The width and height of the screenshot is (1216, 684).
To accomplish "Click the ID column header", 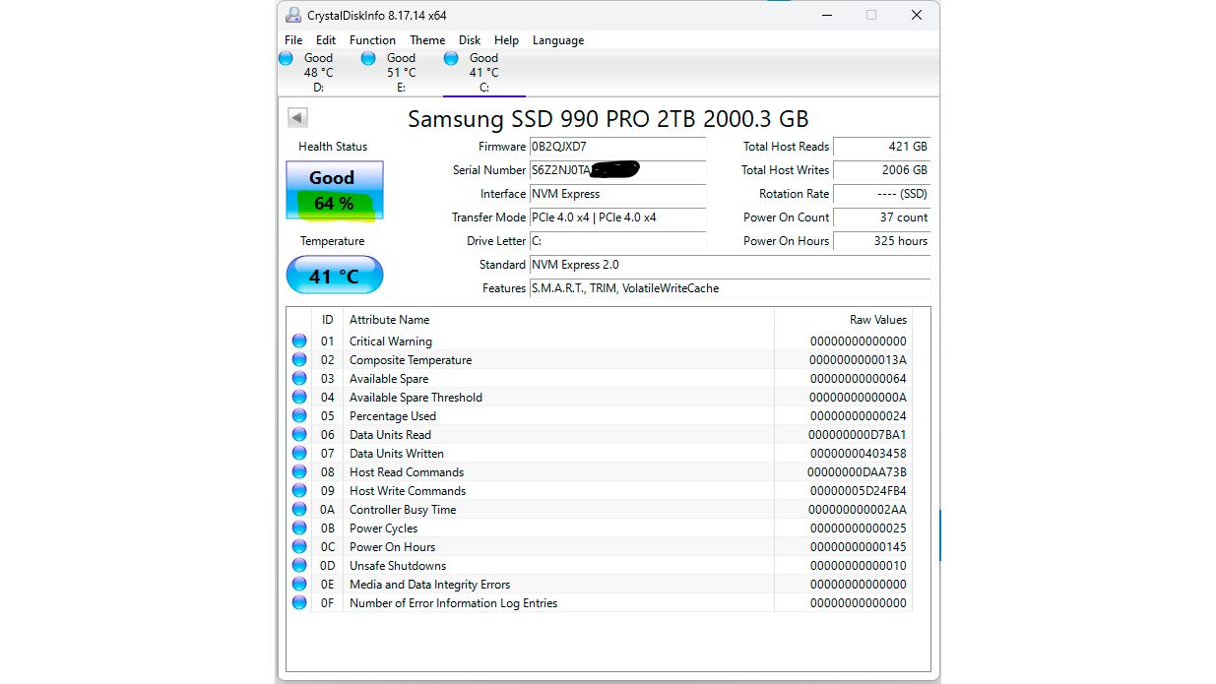I will pos(327,320).
